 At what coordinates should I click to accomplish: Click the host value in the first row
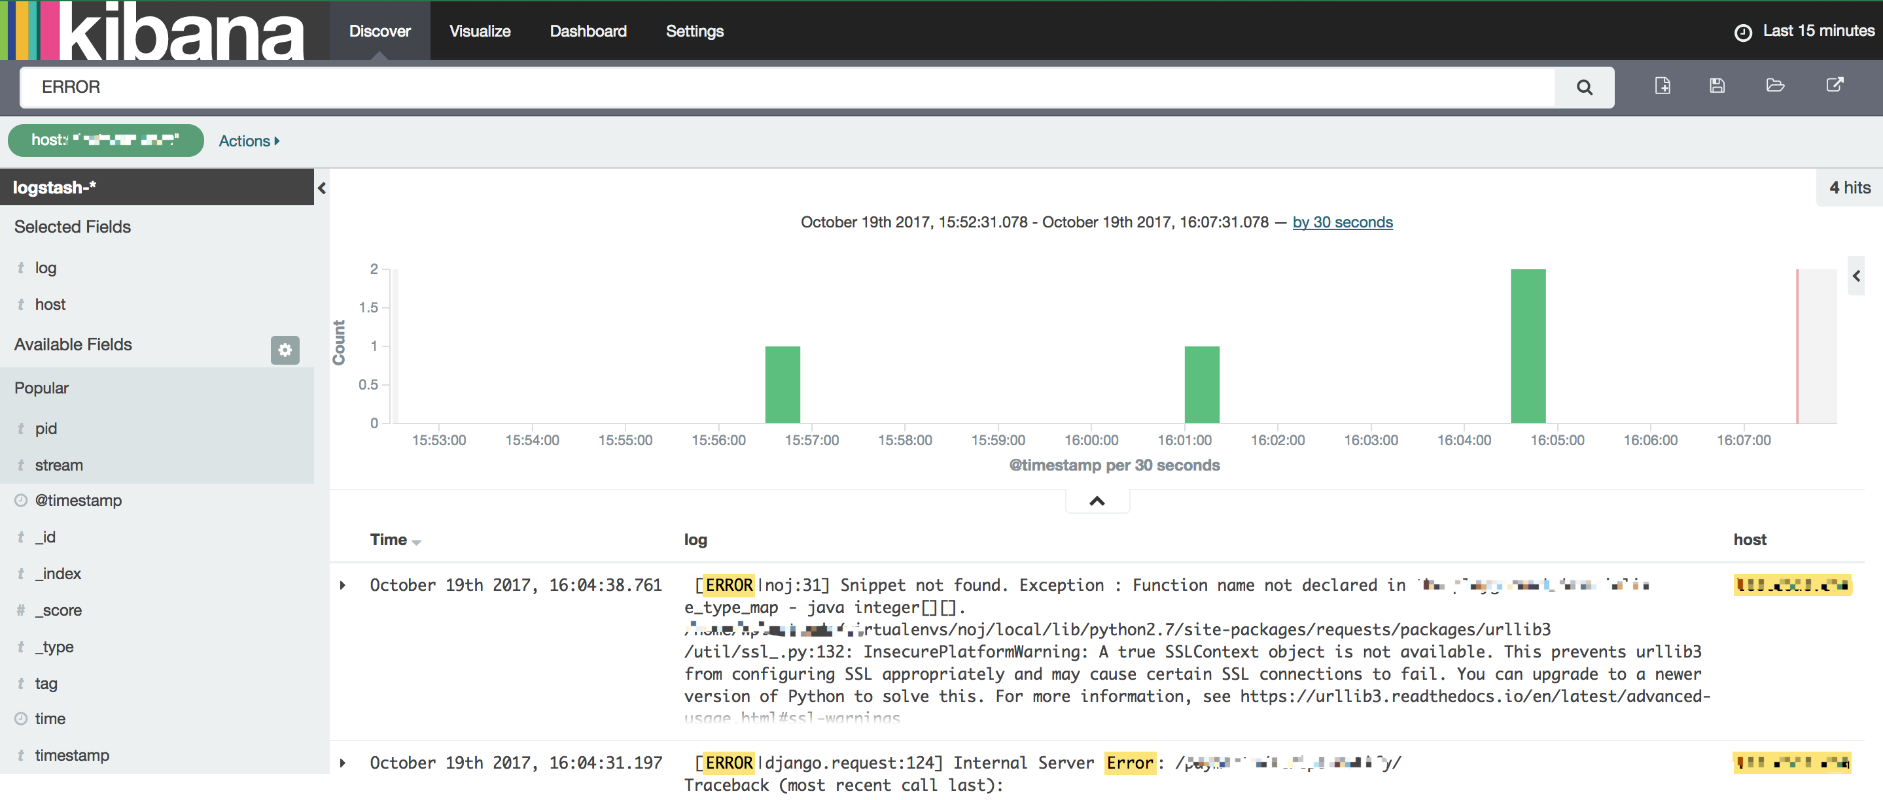coord(1792,586)
